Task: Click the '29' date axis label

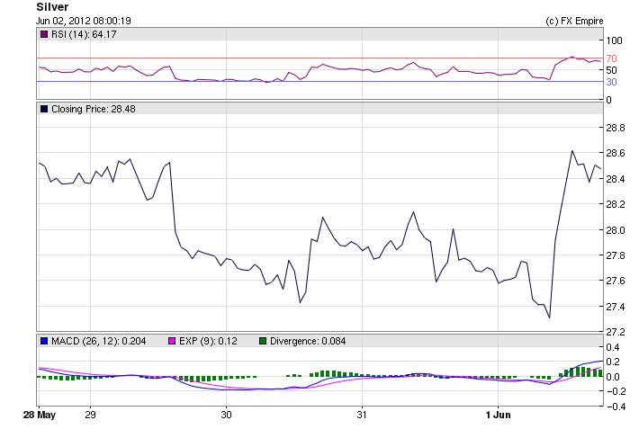Action: click(91, 415)
